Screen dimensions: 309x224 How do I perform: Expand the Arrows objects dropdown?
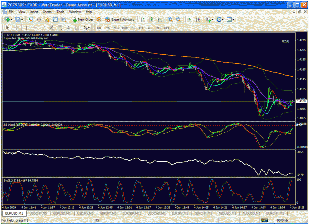(89, 28)
